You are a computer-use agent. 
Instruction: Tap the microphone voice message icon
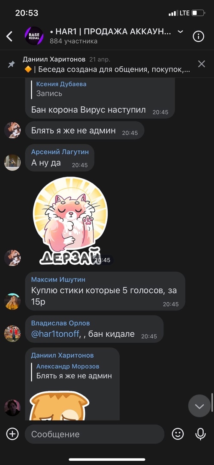200,434
